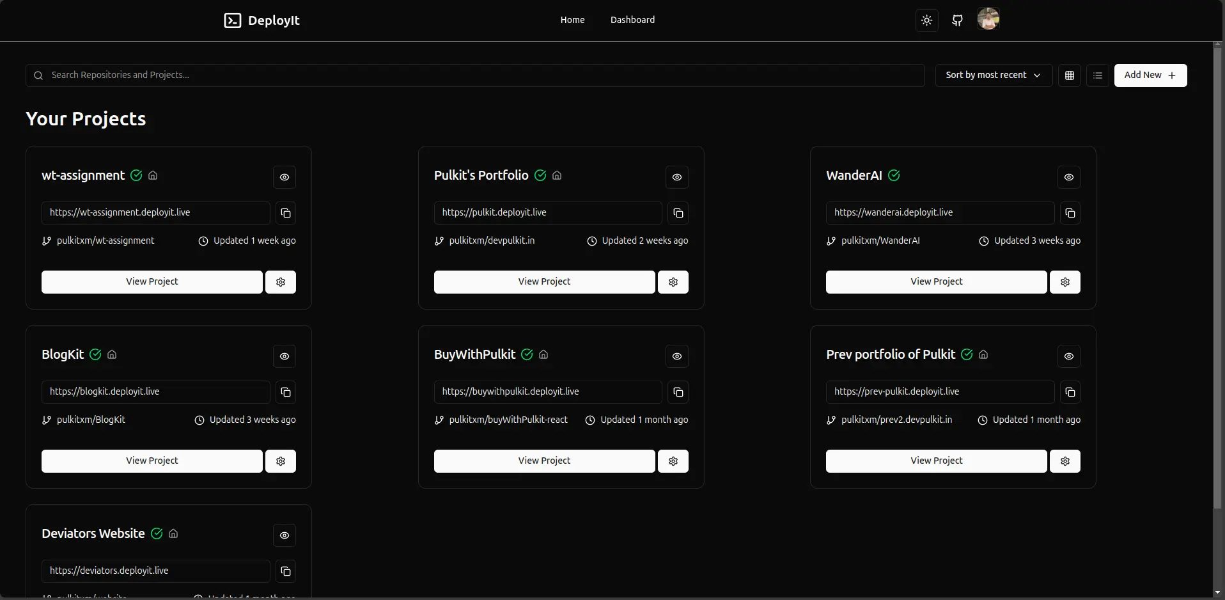Switch to list view layout
The width and height of the screenshot is (1225, 600).
(x=1098, y=75)
